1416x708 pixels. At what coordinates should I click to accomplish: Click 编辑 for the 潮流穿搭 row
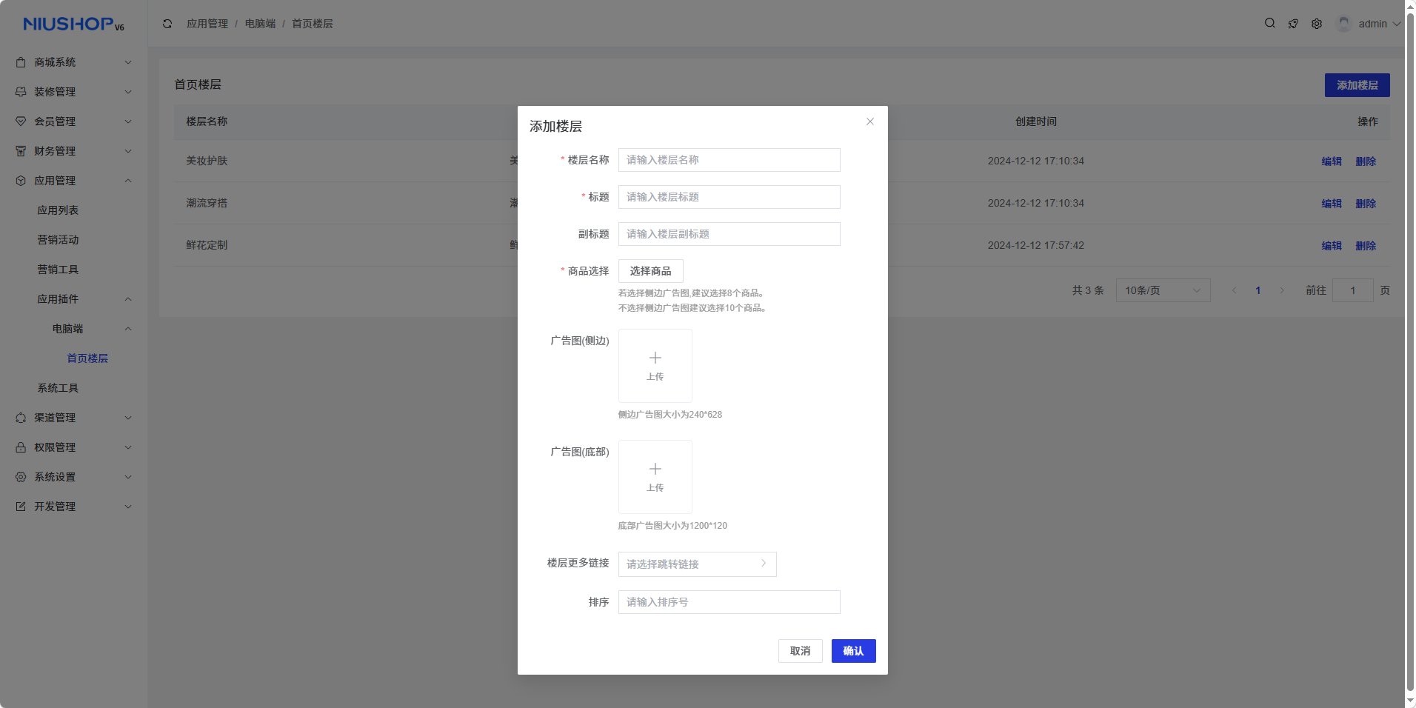click(1332, 204)
